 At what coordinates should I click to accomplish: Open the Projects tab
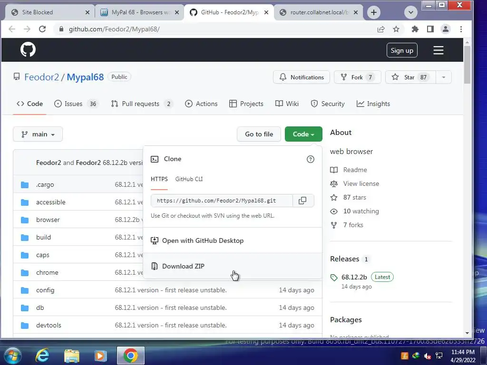(246, 104)
